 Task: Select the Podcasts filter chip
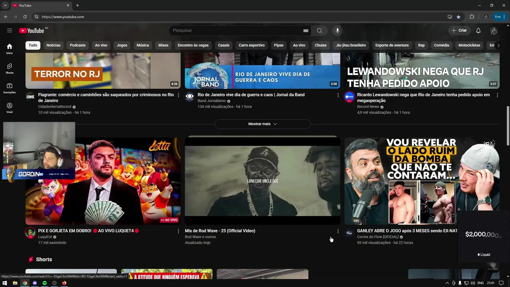pos(78,45)
